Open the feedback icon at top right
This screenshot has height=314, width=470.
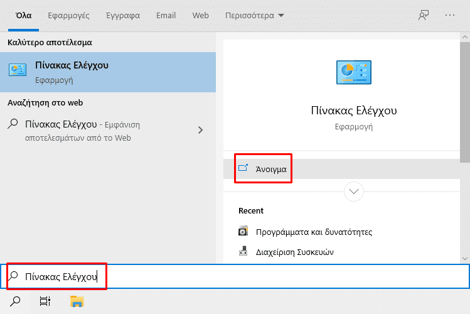(424, 15)
